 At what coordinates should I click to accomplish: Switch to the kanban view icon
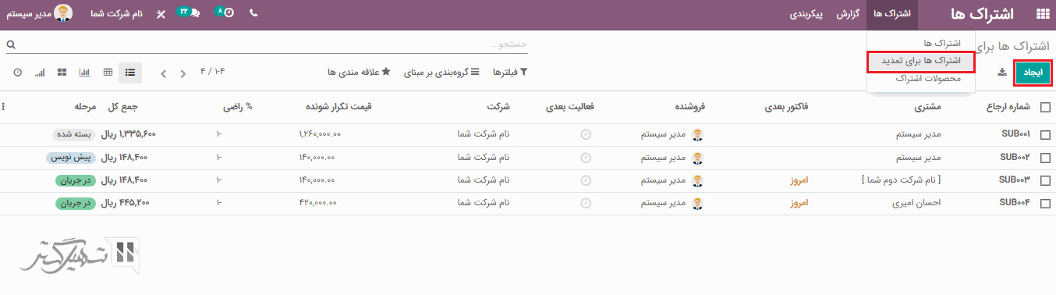62,73
